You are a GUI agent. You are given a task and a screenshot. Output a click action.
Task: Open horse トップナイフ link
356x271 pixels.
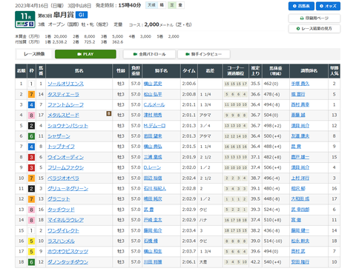pos(61,147)
